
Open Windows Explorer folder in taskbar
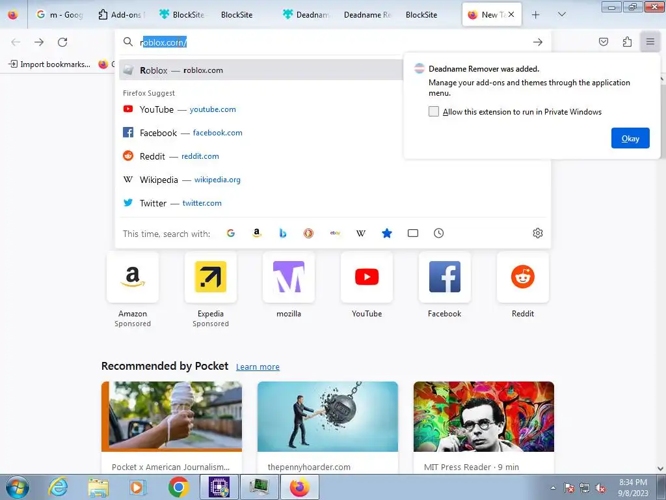98,487
